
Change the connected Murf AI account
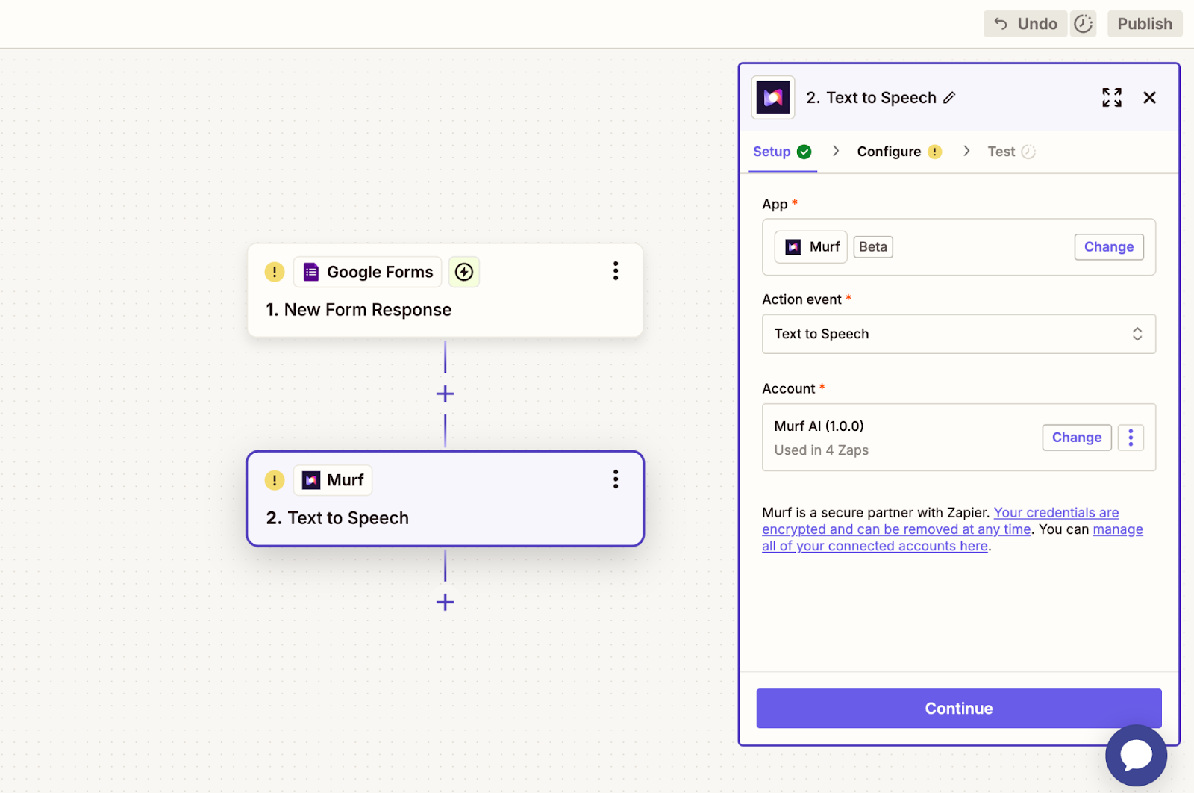(1076, 438)
